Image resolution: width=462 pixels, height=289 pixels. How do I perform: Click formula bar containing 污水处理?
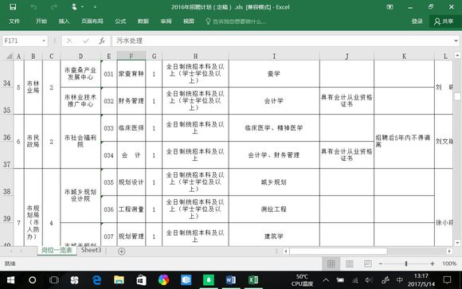point(282,41)
